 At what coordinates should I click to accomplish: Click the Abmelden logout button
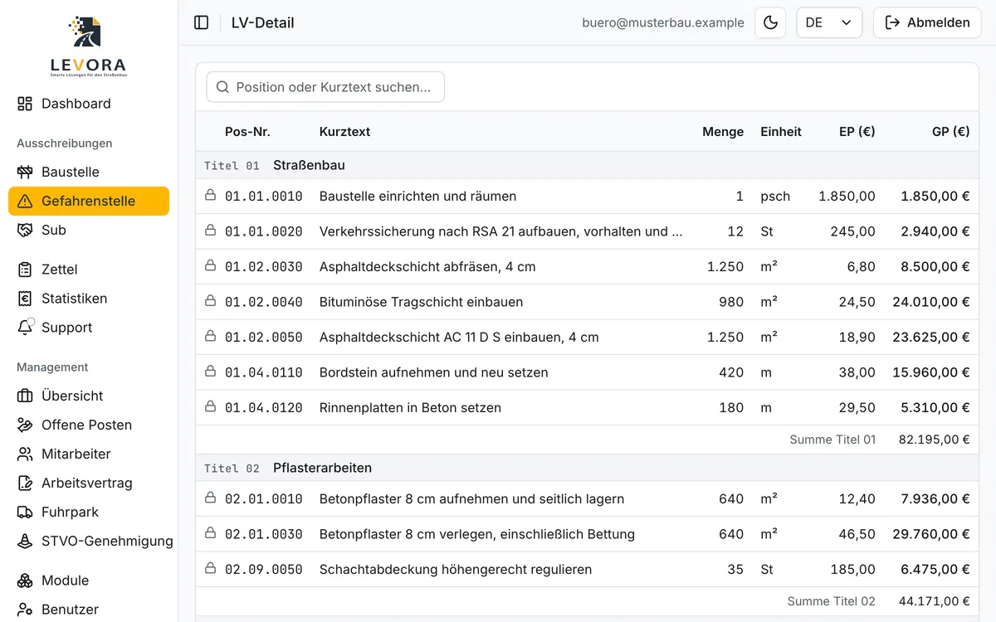pos(927,22)
